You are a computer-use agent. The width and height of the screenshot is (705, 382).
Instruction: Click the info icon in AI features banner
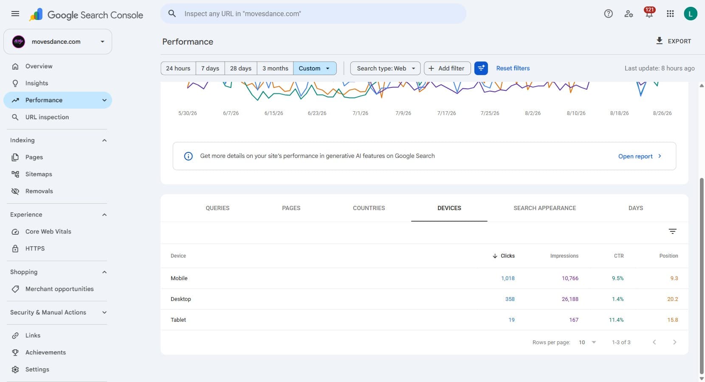coord(188,156)
